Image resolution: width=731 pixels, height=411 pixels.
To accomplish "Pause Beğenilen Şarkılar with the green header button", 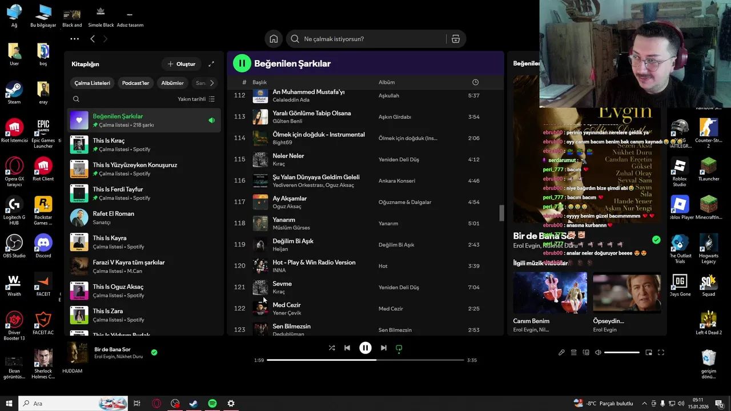I will [x=242, y=63].
